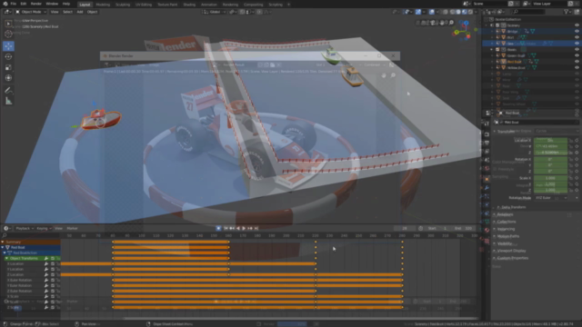Select the Transform tool in viewport toolbar
This screenshot has width=582, height=327.
click(8, 78)
